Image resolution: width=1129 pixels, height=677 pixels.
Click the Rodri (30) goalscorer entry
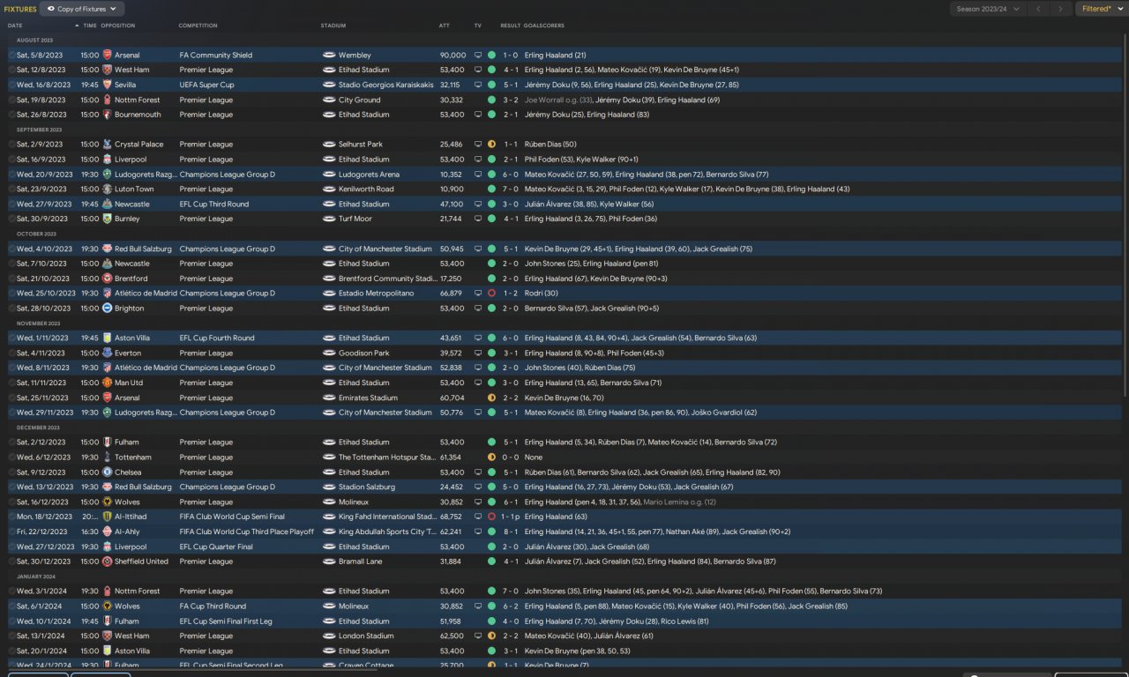[x=543, y=294]
